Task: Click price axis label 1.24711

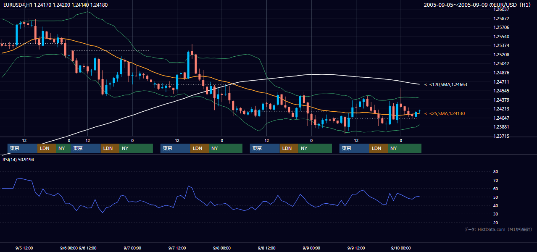Action: (x=501, y=82)
